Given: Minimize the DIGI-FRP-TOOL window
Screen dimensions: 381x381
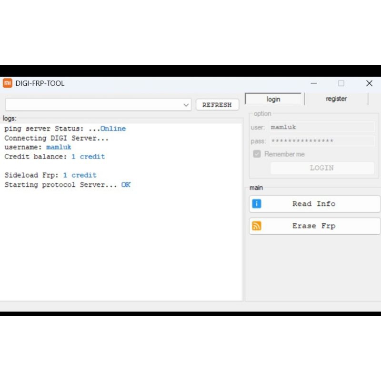Looking at the screenshot, I should tap(314, 83).
